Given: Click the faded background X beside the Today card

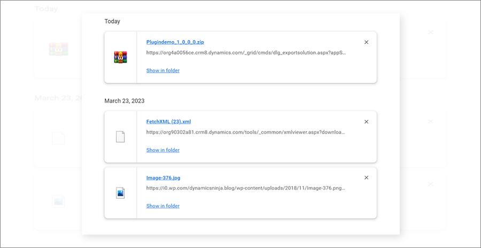Looking at the screenshot, I should click(431, 33).
